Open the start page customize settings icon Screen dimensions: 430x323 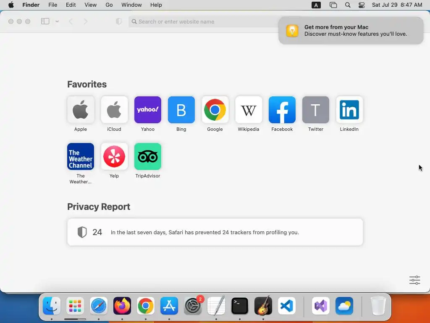point(414,280)
